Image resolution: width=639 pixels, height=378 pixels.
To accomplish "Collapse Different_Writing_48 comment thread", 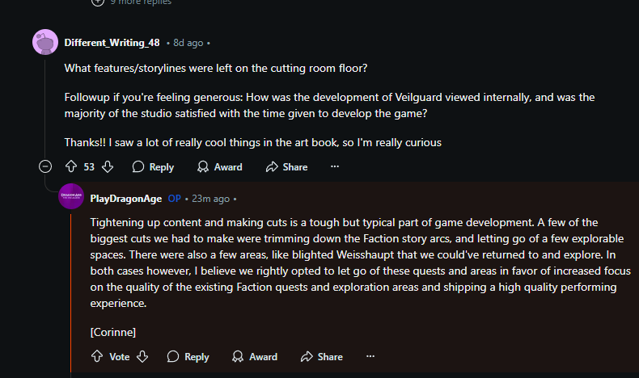I will (x=46, y=166).
